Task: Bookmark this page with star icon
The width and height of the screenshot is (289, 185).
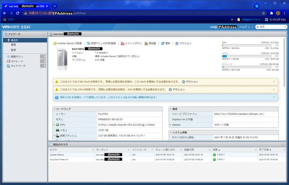Action: (263, 13)
